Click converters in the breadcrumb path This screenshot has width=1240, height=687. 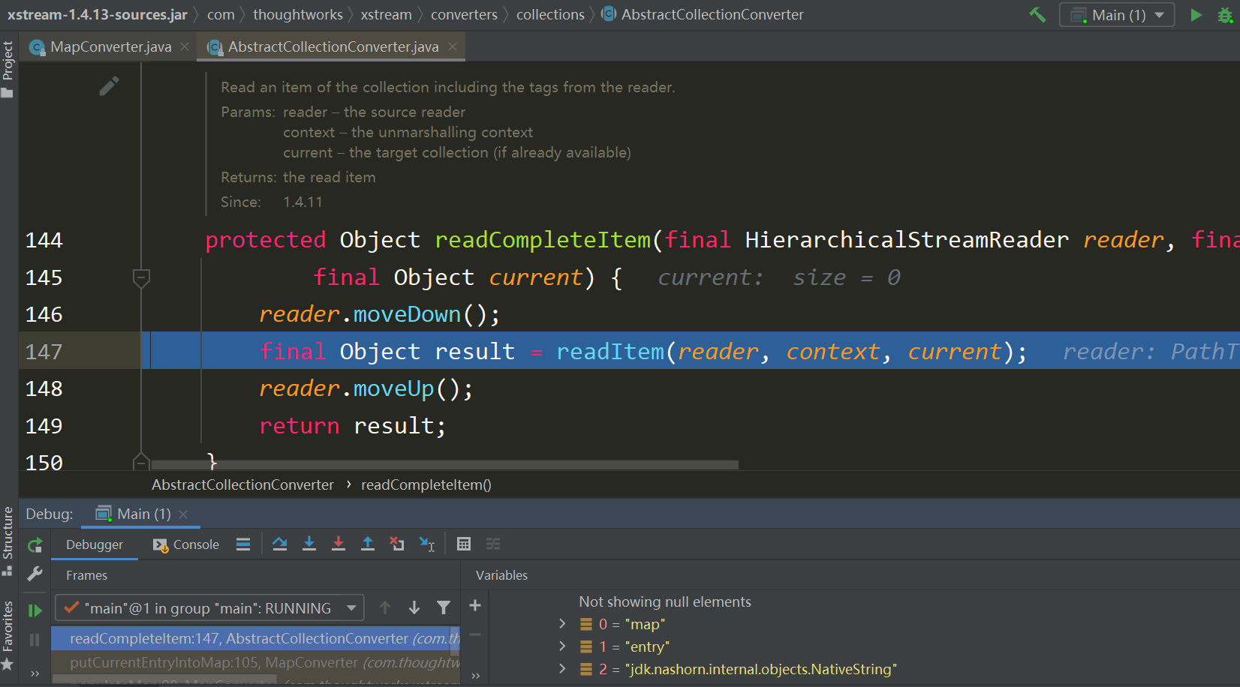[464, 14]
